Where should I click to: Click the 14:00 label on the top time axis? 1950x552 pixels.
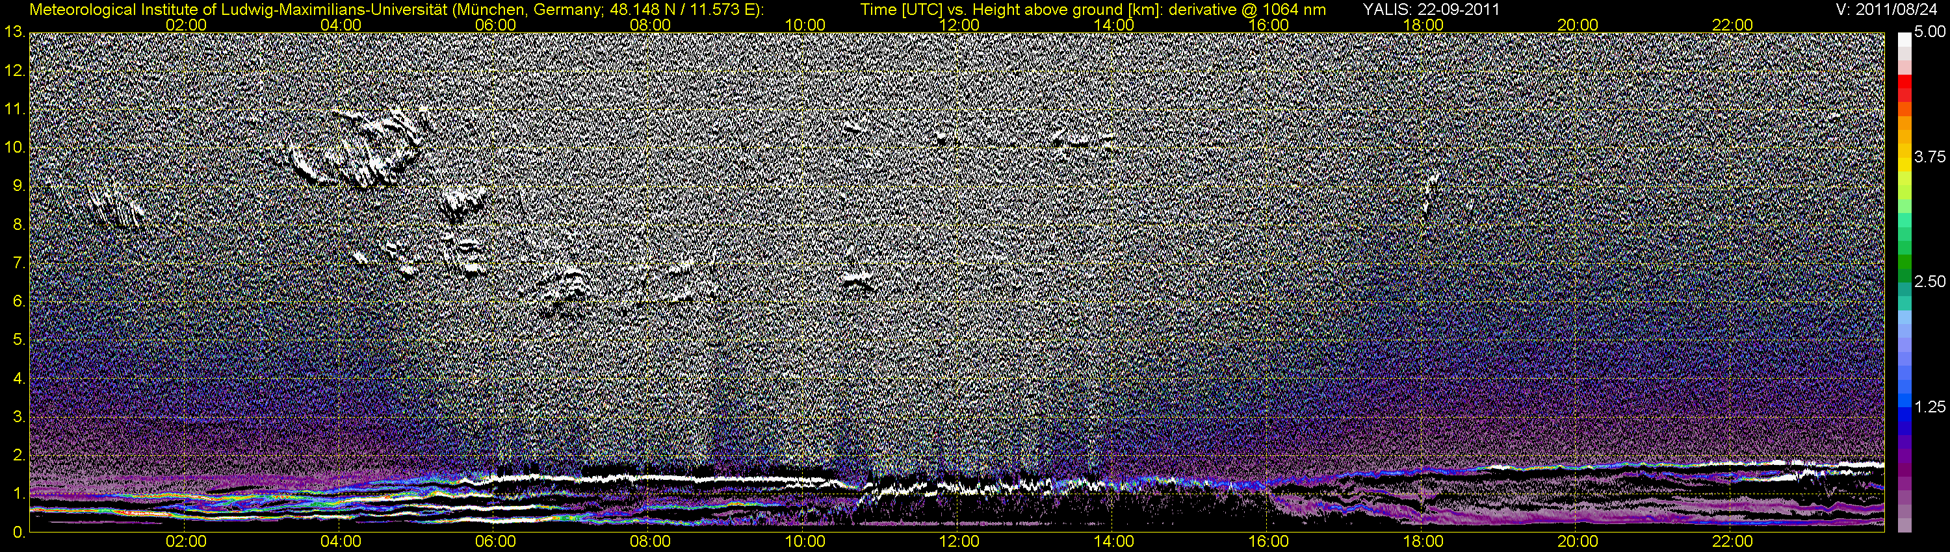click(1114, 25)
